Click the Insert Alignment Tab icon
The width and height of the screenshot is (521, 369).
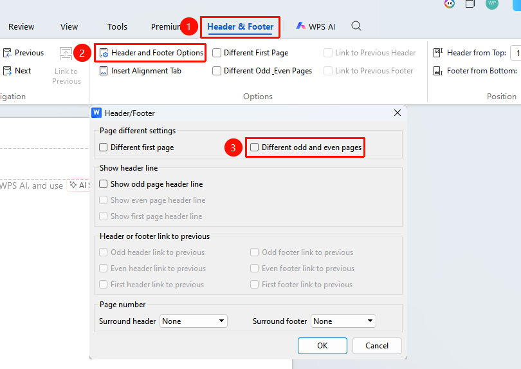(x=104, y=71)
